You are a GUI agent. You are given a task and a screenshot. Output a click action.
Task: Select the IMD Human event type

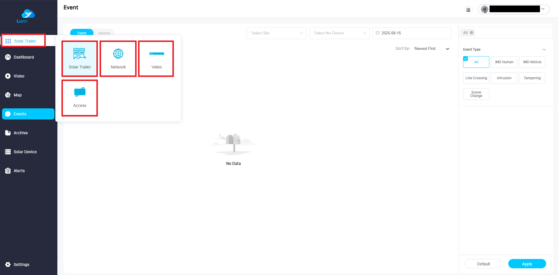pyautogui.click(x=504, y=62)
